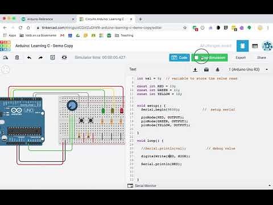Open the user profile avatar

(267, 46)
